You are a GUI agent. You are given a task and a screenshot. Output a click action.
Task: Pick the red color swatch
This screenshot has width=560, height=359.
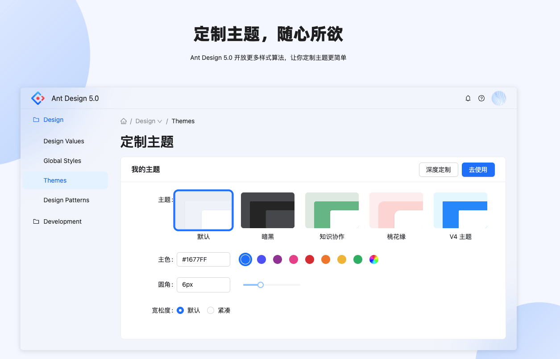click(310, 259)
